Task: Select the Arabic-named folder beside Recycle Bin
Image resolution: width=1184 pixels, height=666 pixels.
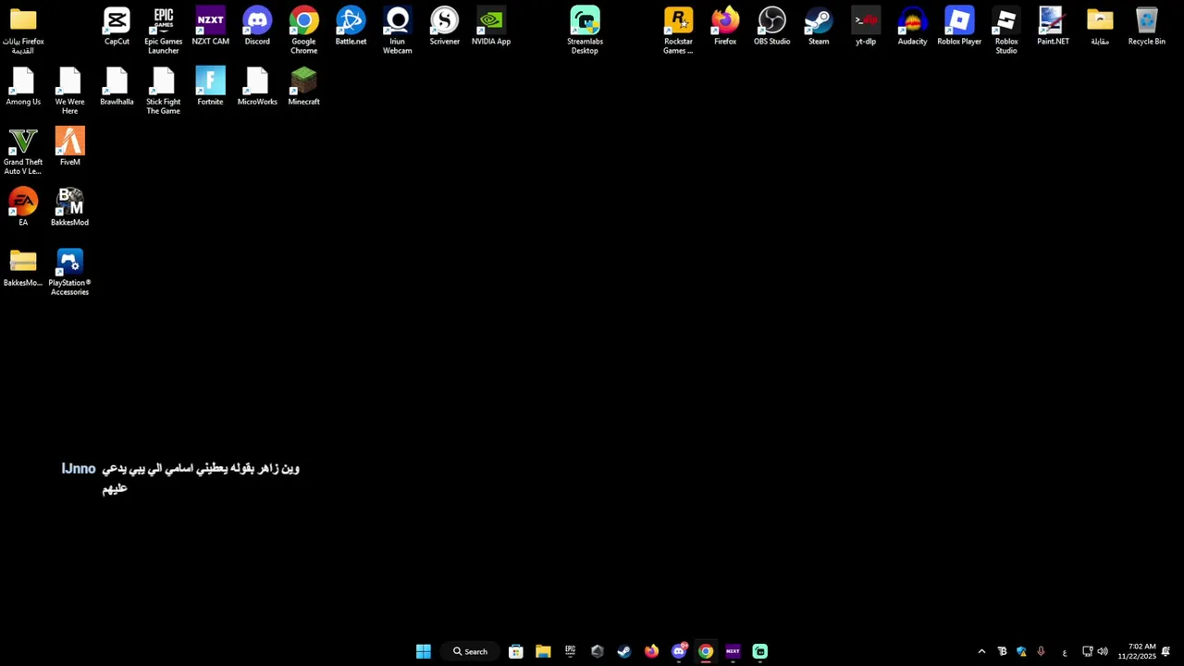Action: click(1100, 27)
